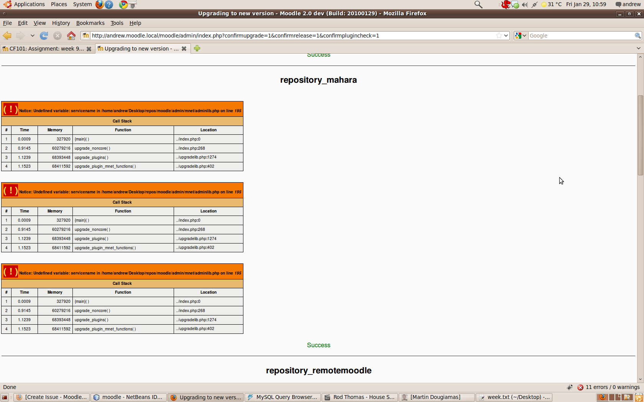
Task: Bookmark this page with the star icon
Action: click(499, 36)
